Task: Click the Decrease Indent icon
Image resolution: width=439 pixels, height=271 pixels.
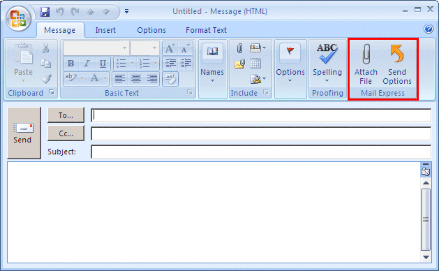Action: pyautogui.click(x=170, y=64)
